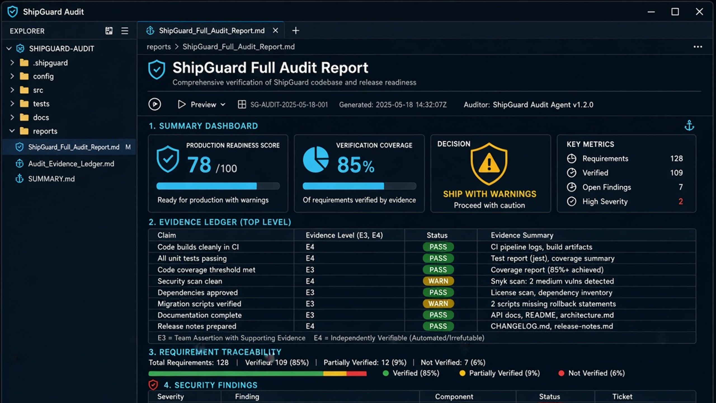Click the Evidence Summary column header
This screenshot has height=403, width=716.
(522, 235)
